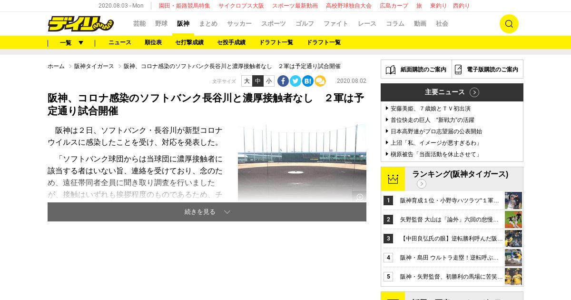This screenshot has height=300, width=571.
Task: Open rank 4 島田 ウルトラ走塁 article
Action: pos(450,258)
